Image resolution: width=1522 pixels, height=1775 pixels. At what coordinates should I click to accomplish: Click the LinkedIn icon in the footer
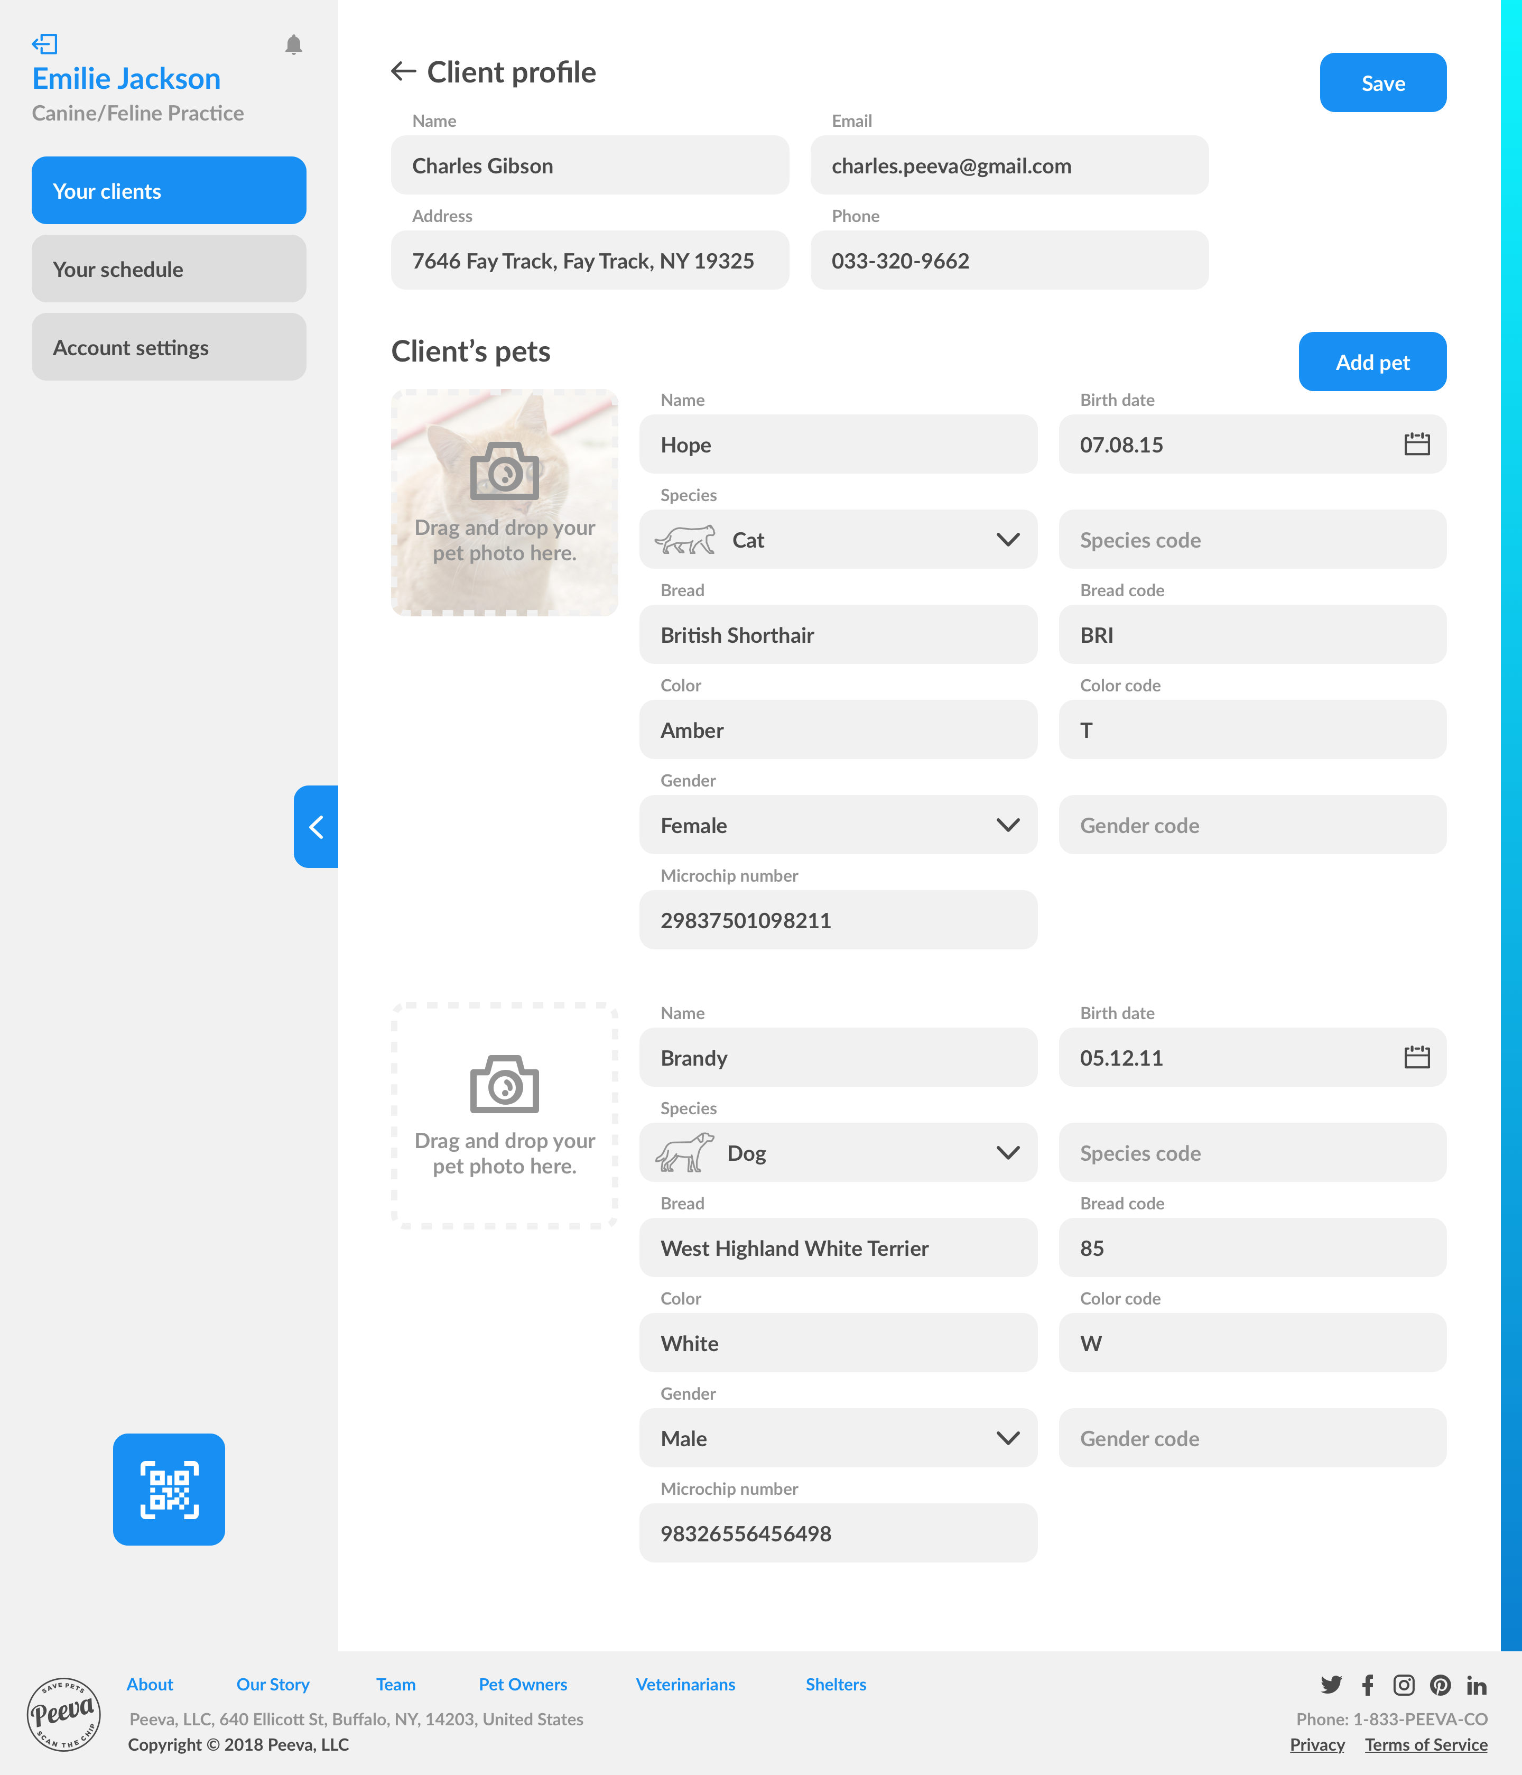[1477, 1684]
